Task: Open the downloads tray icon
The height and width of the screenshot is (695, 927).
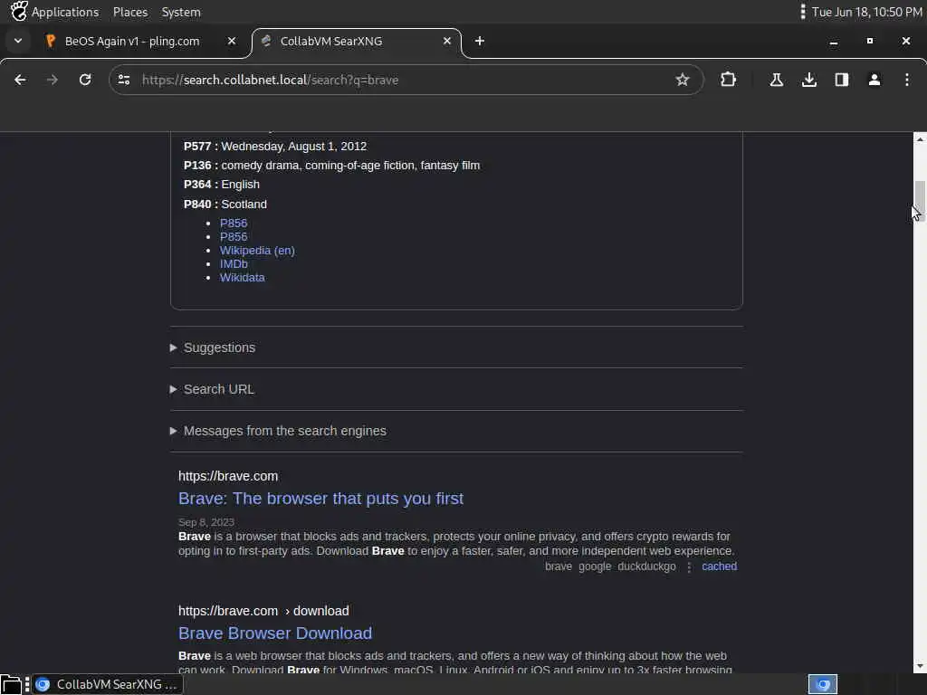Action: coord(808,80)
